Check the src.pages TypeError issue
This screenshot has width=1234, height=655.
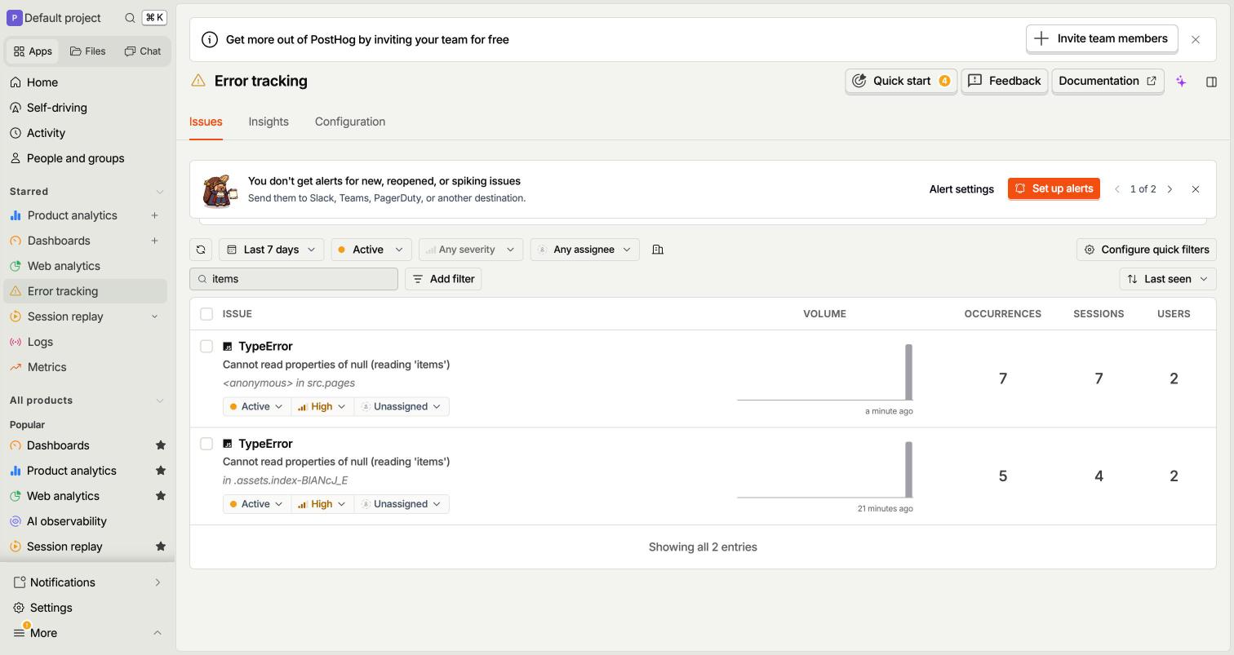pos(206,347)
